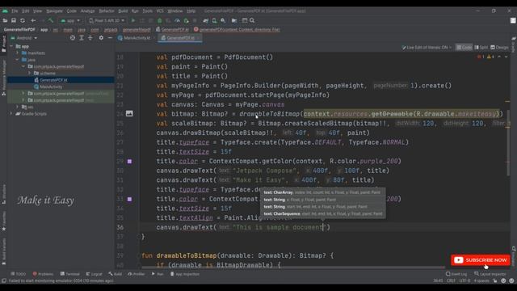The height and width of the screenshot is (291, 517).
Task: Click the Open folder toolbar icon
Action: pyautogui.click(x=5, y=20)
